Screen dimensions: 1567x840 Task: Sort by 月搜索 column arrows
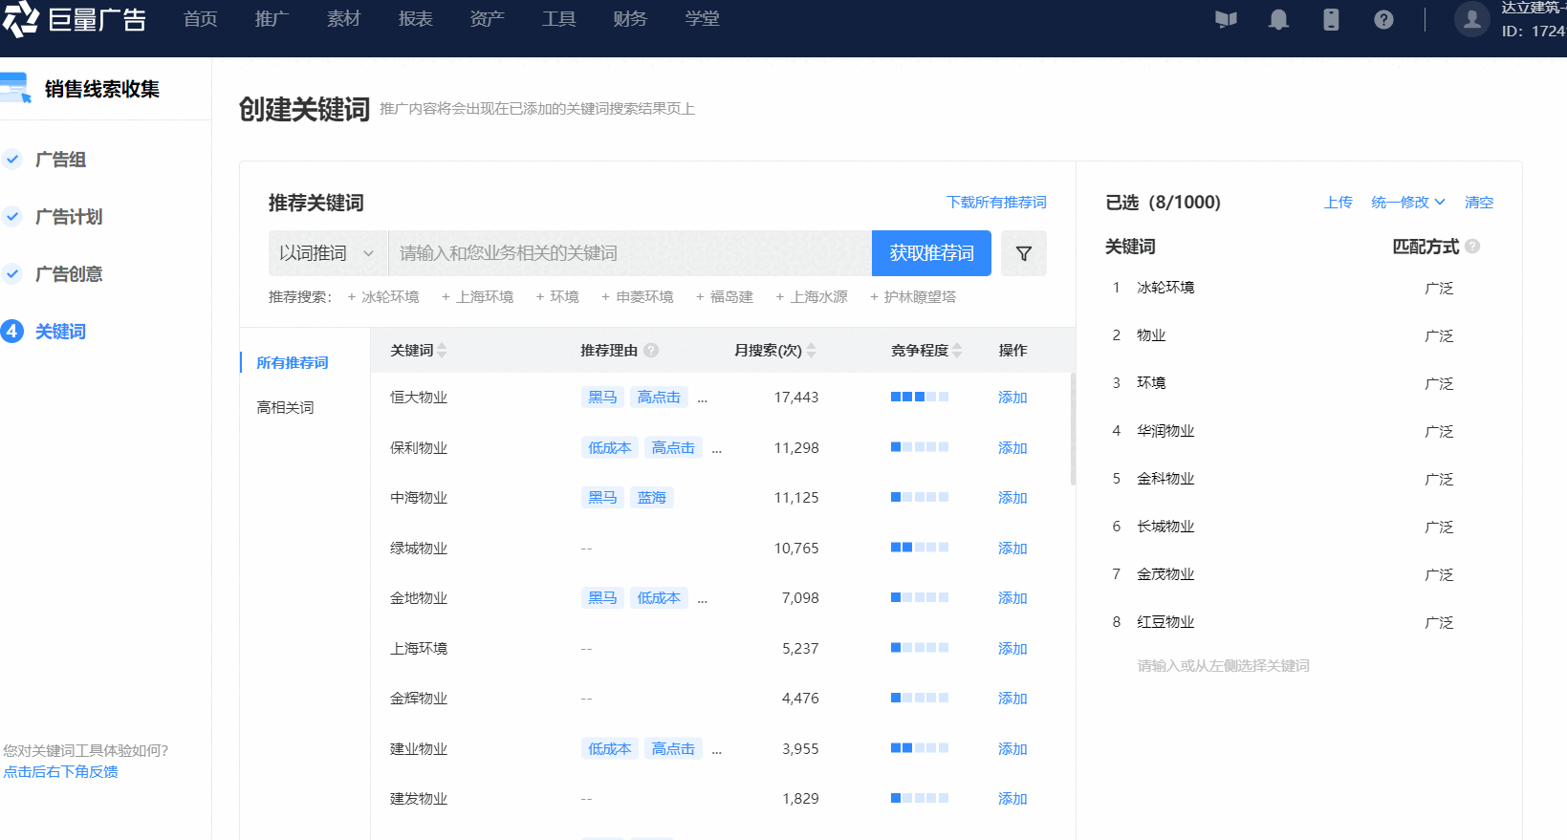pyautogui.click(x=811, y=351)
